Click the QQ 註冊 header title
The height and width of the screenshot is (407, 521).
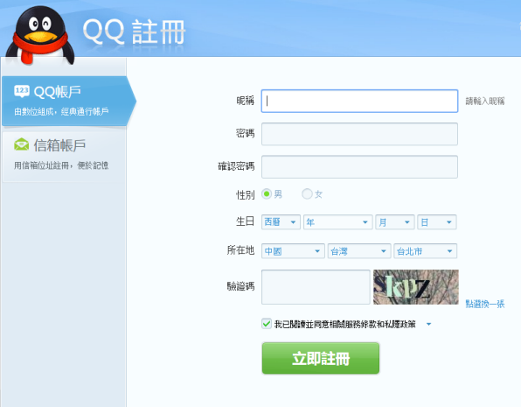coord(134,32)
